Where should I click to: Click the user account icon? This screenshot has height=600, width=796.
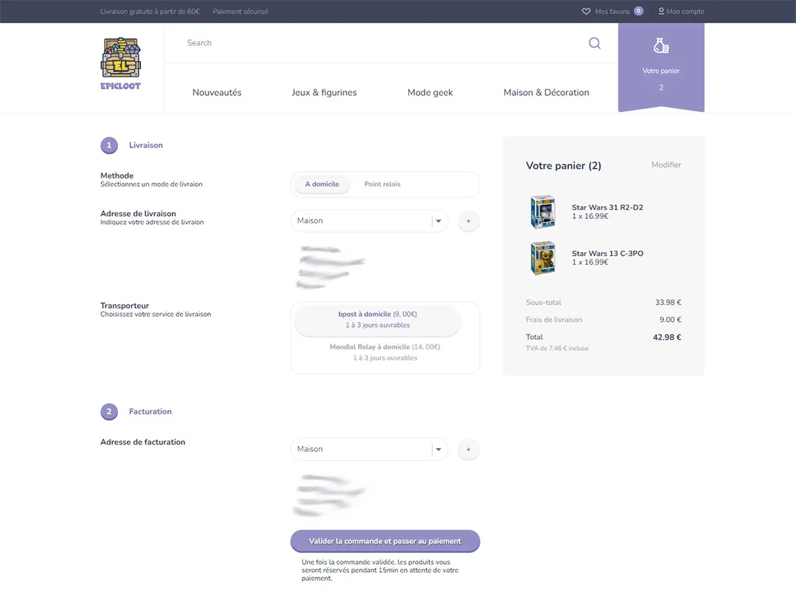[x=661, y=11]
